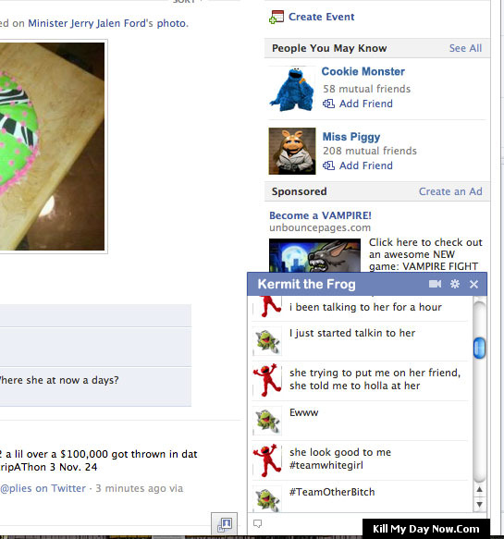504x539 pixels.
Task: Click the chat scroll down arrow
Action: 480,504
